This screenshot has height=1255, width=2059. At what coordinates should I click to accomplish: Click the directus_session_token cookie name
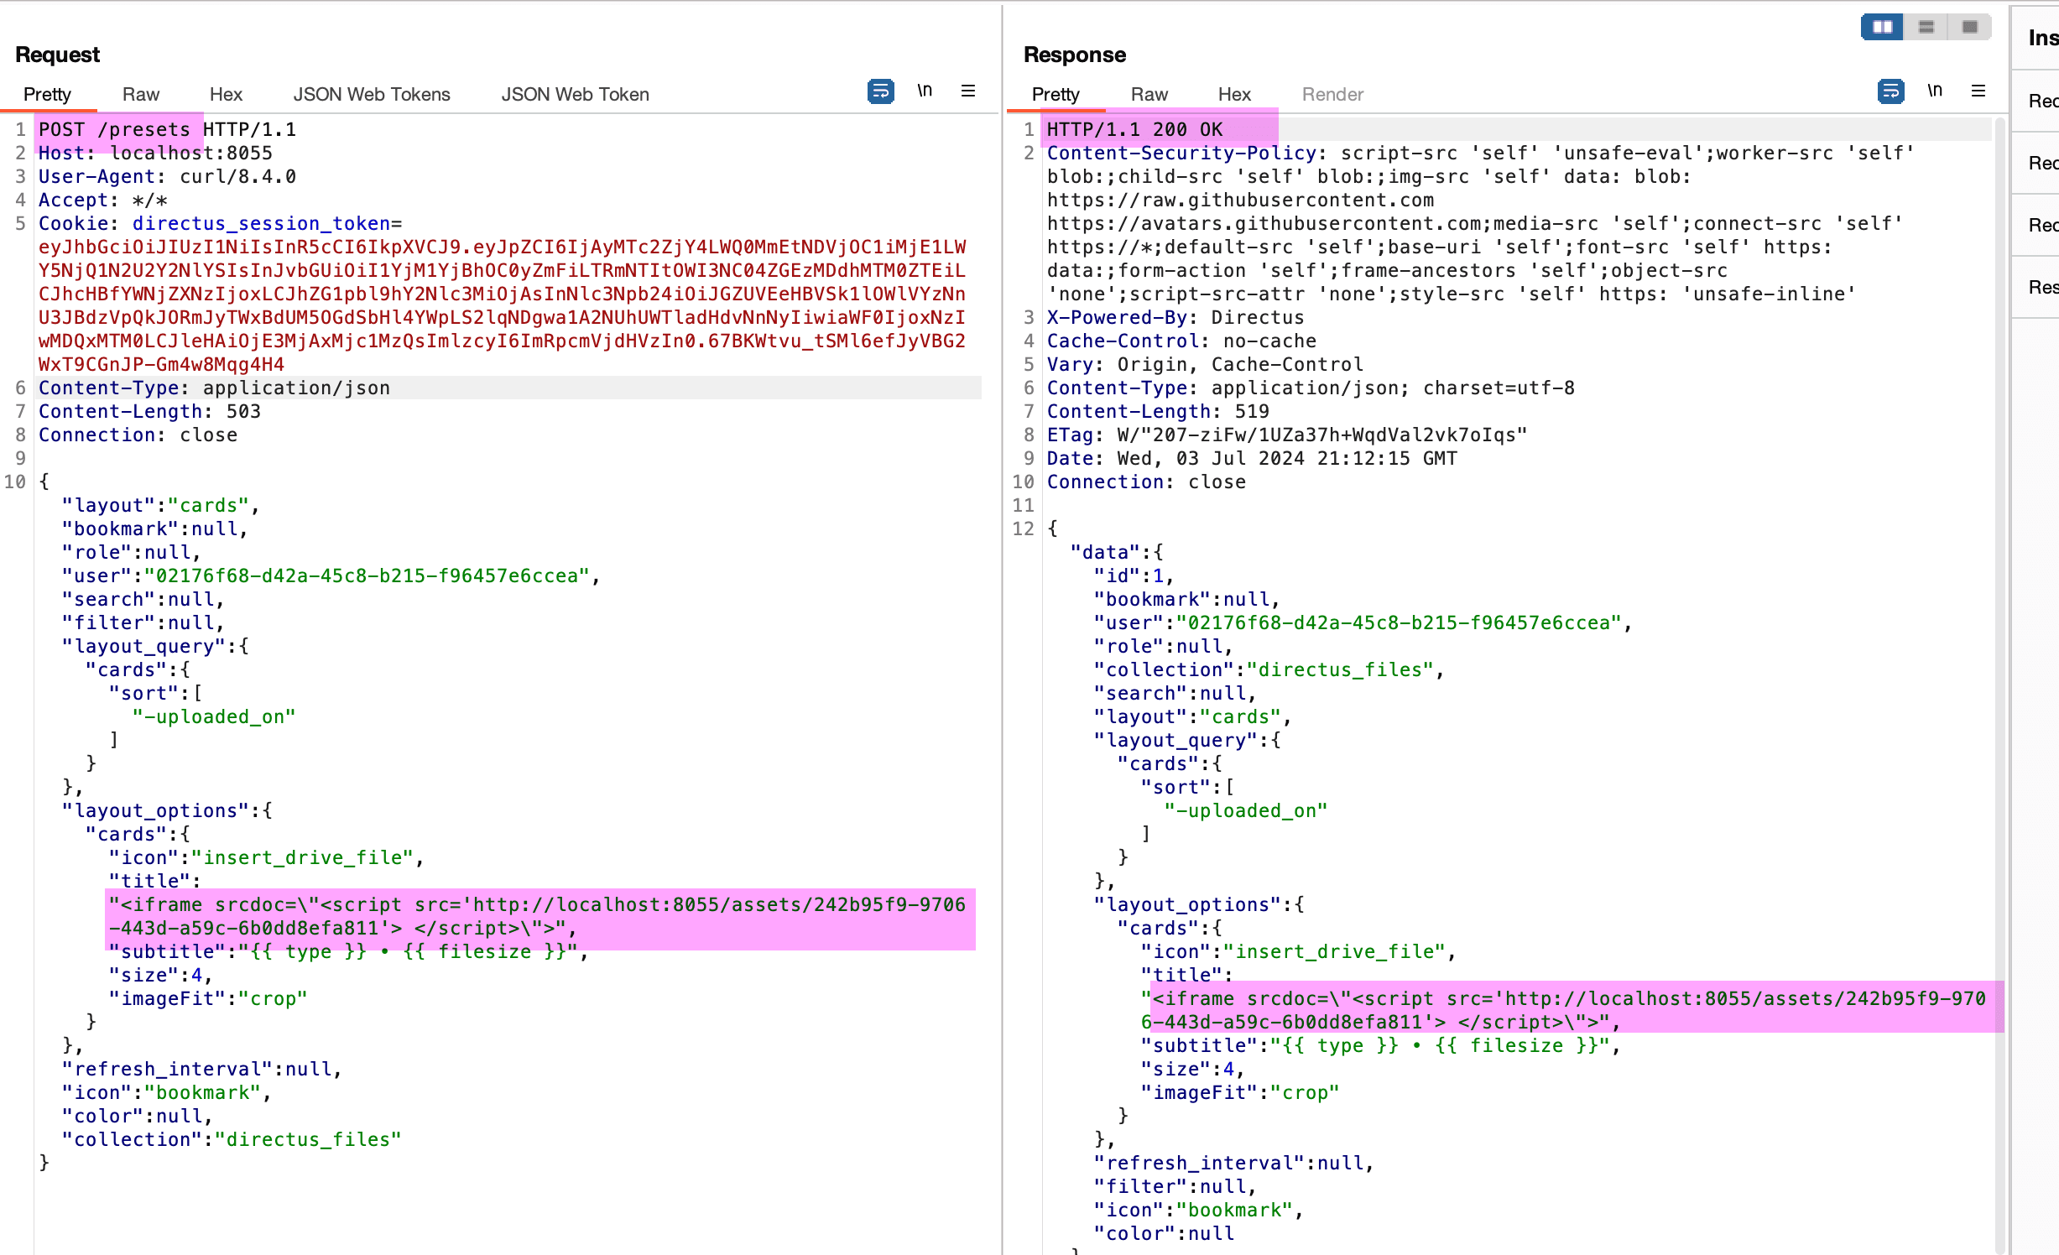point(261,223)
